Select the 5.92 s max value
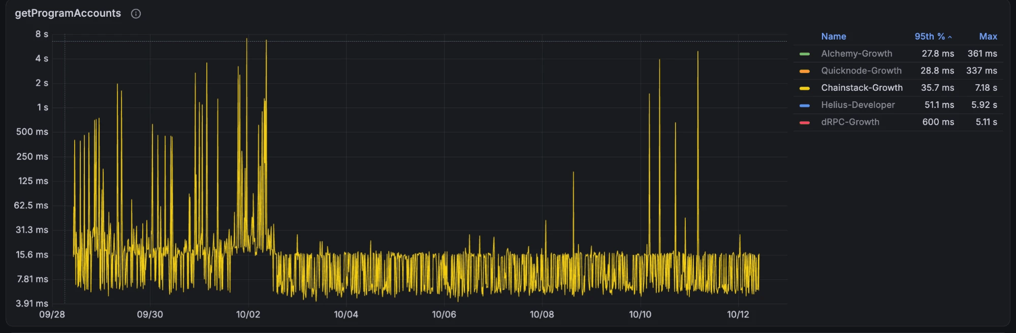Viewport: 1016px width, 333px height. (984, 105)
